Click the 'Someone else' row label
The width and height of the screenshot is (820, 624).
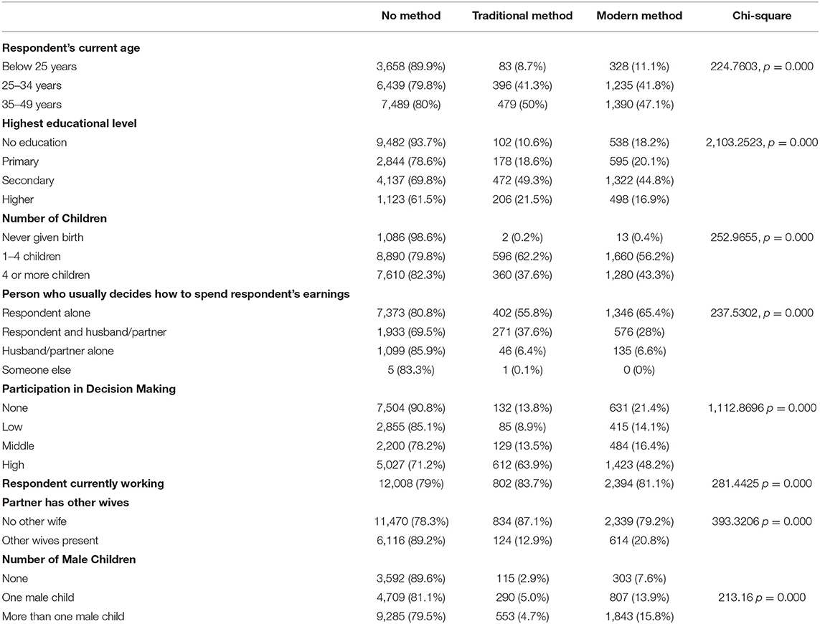(x=36, y=370)
